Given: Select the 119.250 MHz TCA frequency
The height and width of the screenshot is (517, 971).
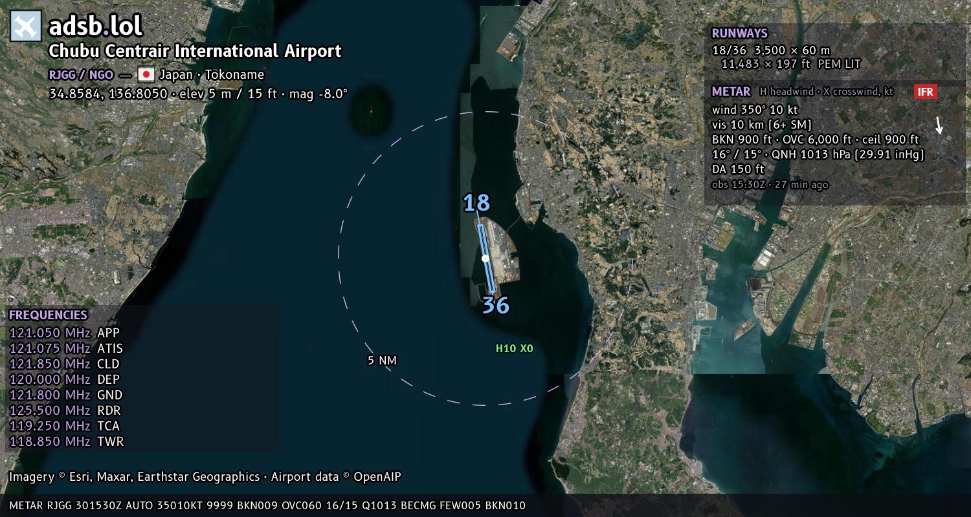Looking at the screenshot, I should (64, 426).
